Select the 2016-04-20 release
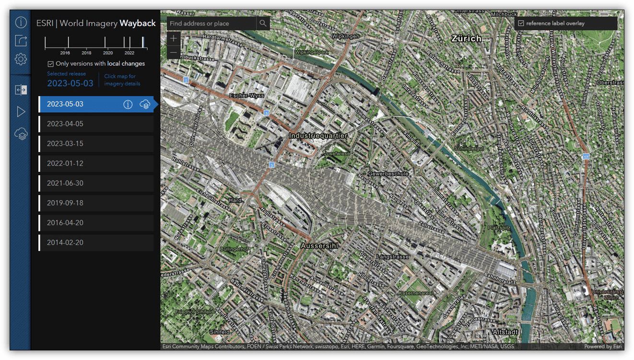This screenshot has height=360, width=634. (96, 223)
